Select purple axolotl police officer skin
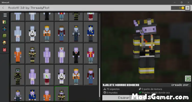Image resolution: width=192 pixels, height=102 pixels. click(32, 94)
